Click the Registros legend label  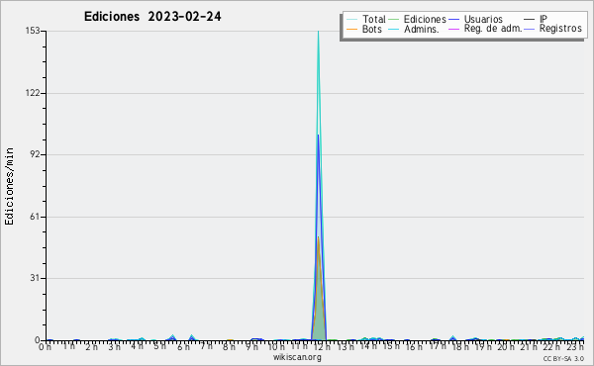coord(560,29)
